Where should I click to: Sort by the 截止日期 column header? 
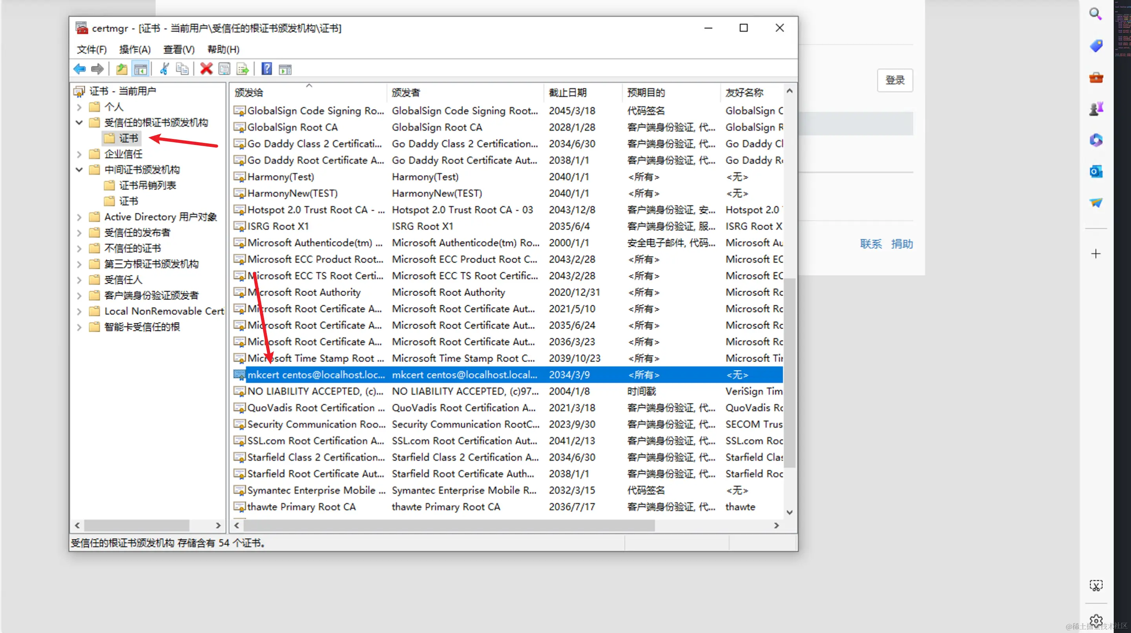[x=583, y=92]
